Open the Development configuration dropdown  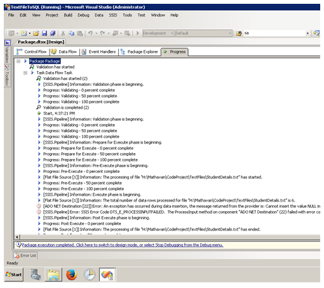tap(172, 33)
